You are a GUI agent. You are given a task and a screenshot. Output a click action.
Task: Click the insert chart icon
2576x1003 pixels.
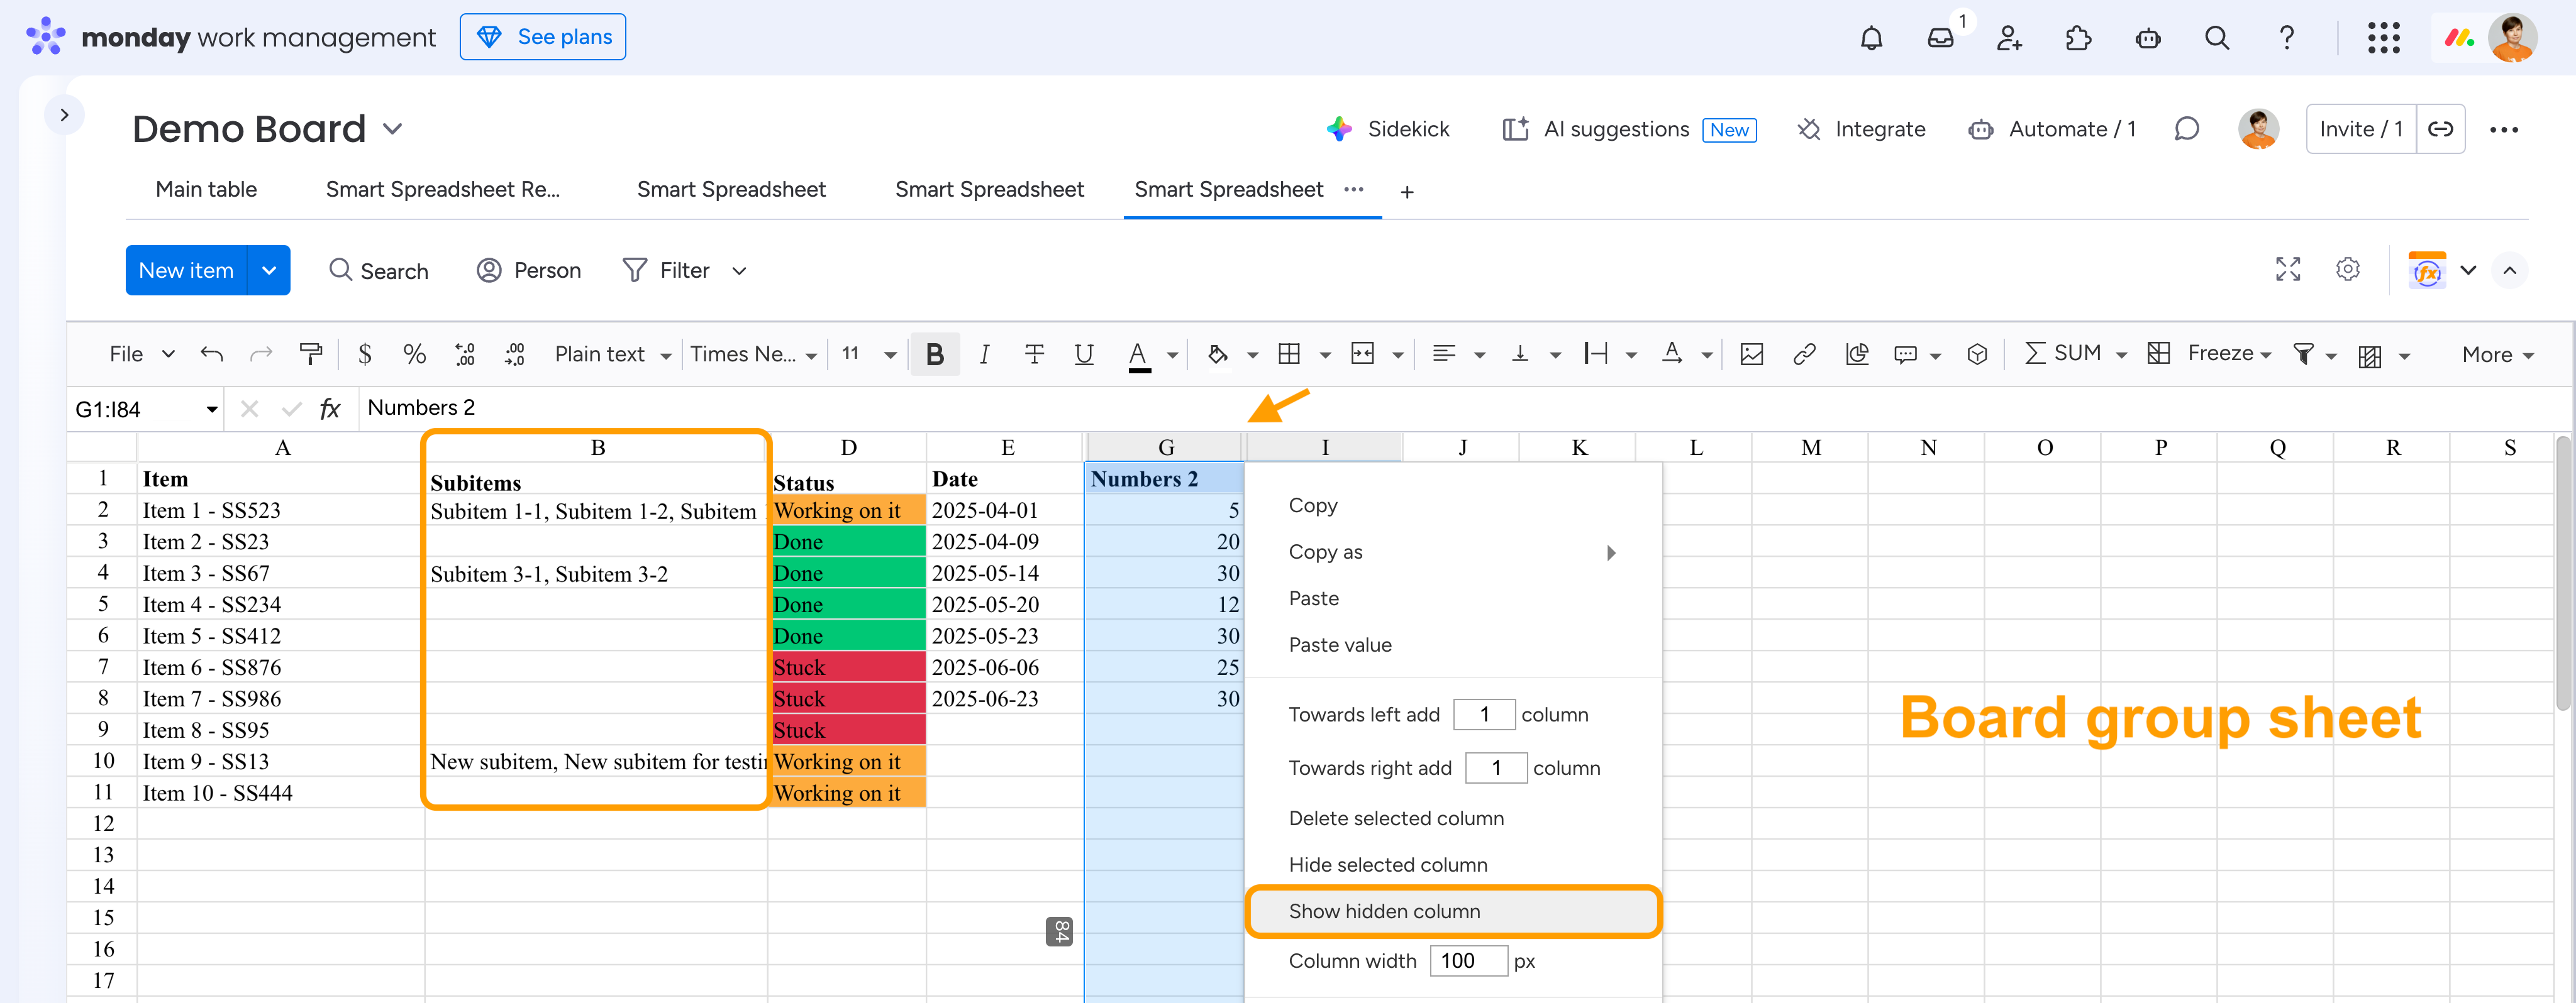[1857, 354]
